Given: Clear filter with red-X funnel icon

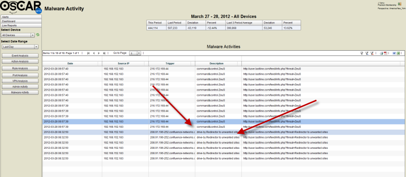Looking at the screenshot, I should pos(372,53).
